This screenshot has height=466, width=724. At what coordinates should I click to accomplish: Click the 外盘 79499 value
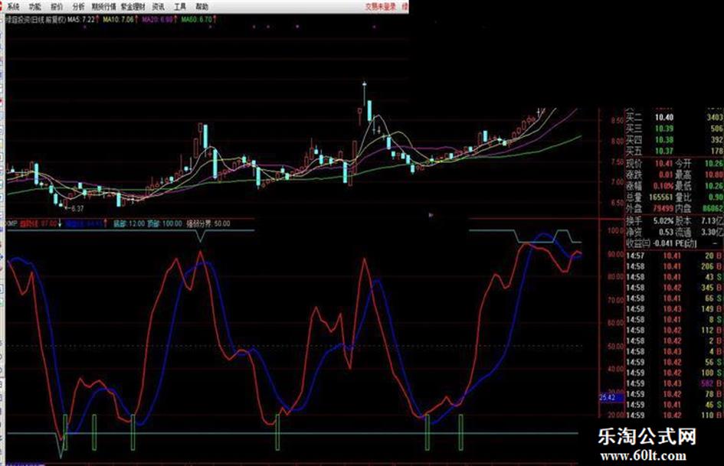(663, 209)
